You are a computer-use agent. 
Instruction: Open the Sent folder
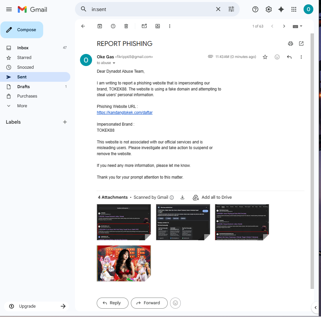35,77
